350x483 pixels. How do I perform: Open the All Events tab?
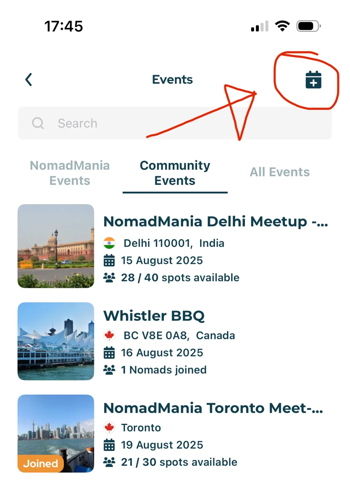280,172
